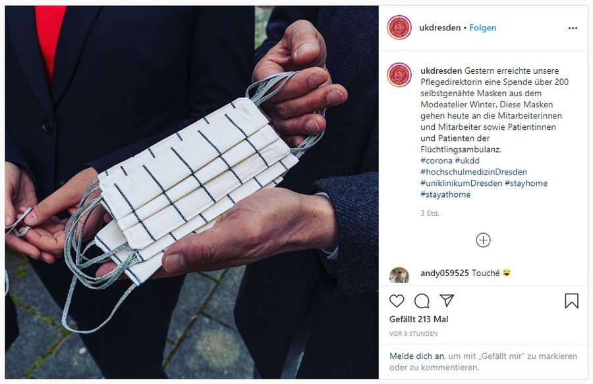Open #uniklinikumDresden hashtag
The width and height of the screenshot is (593, 384).
click(x=461, y=183)
